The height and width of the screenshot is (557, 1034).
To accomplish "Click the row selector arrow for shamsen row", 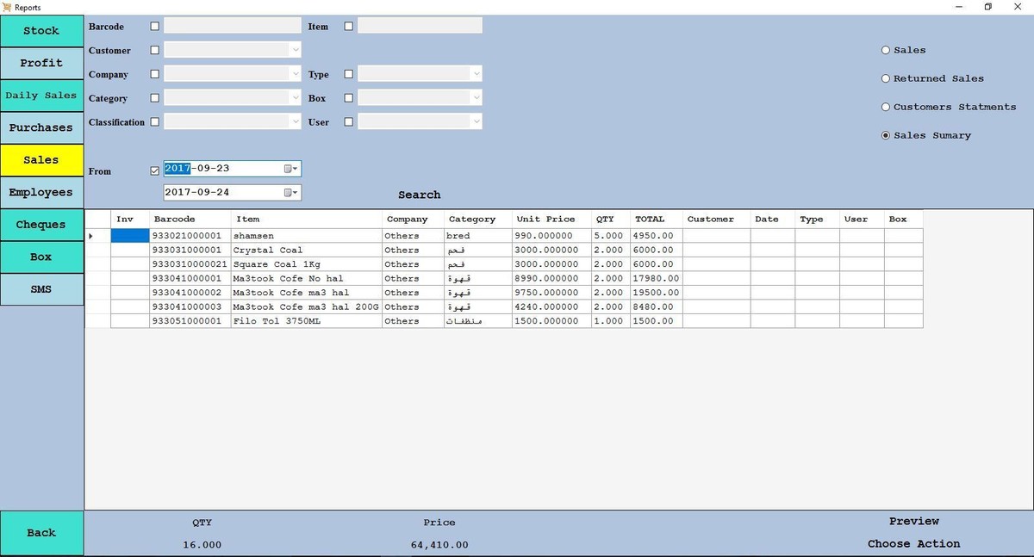I will point(91,236).
